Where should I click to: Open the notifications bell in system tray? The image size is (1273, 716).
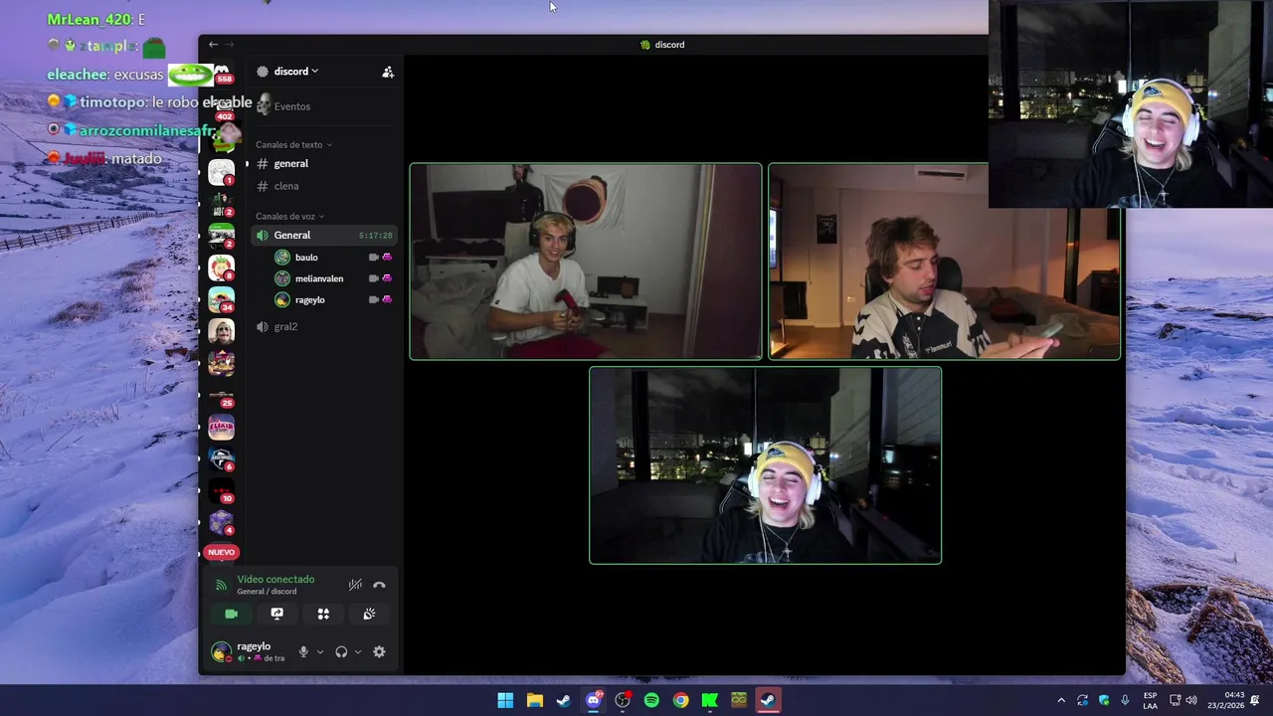click(1255, 700)
